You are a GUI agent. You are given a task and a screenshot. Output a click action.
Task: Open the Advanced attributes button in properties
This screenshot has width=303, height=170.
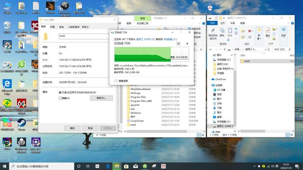click(101, 98)
